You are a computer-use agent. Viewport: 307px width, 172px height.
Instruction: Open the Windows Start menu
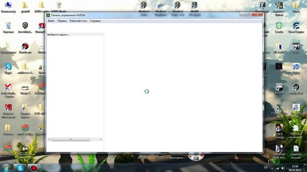(6, 168)
